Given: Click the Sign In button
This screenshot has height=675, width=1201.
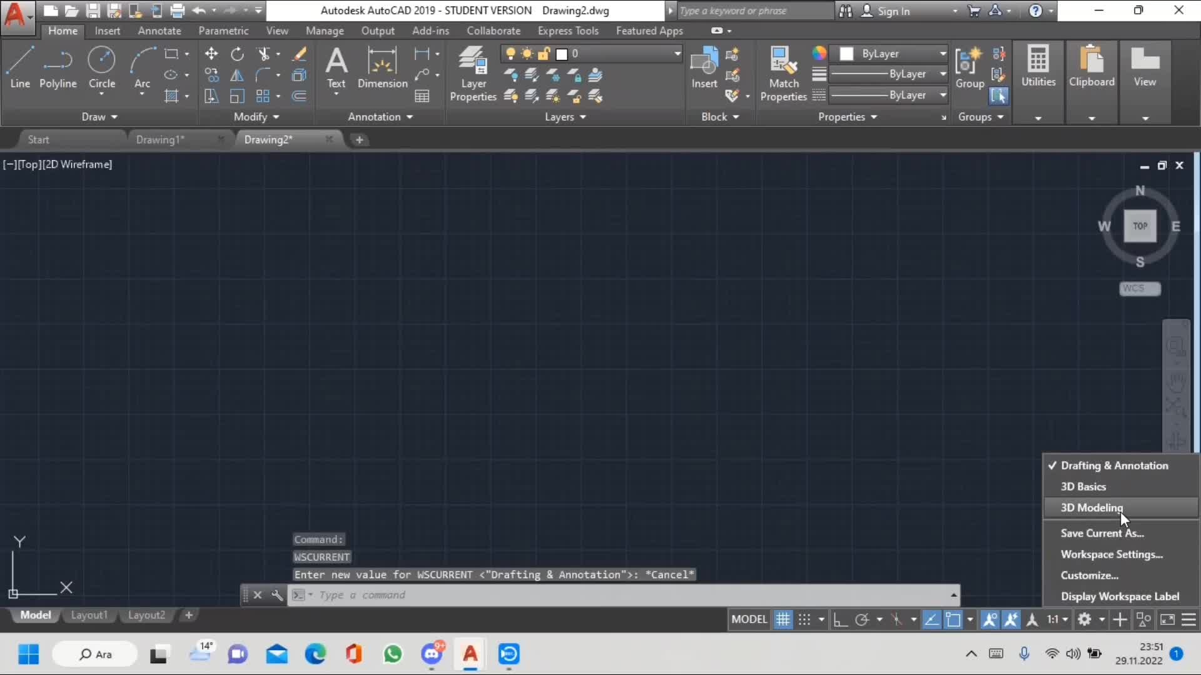Looking at the screenshot, I should (x=886, y=11).
